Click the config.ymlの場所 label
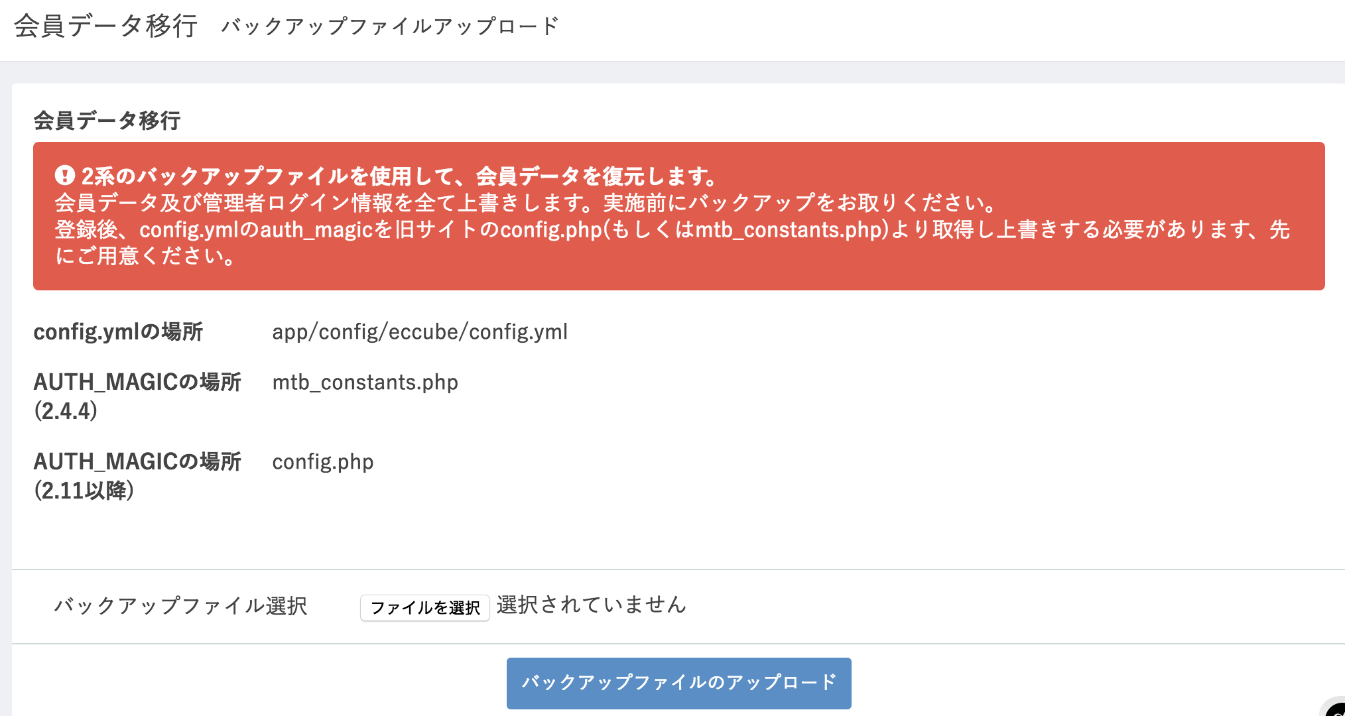The height and width of the screenshot is (716, 1345). 118,331
